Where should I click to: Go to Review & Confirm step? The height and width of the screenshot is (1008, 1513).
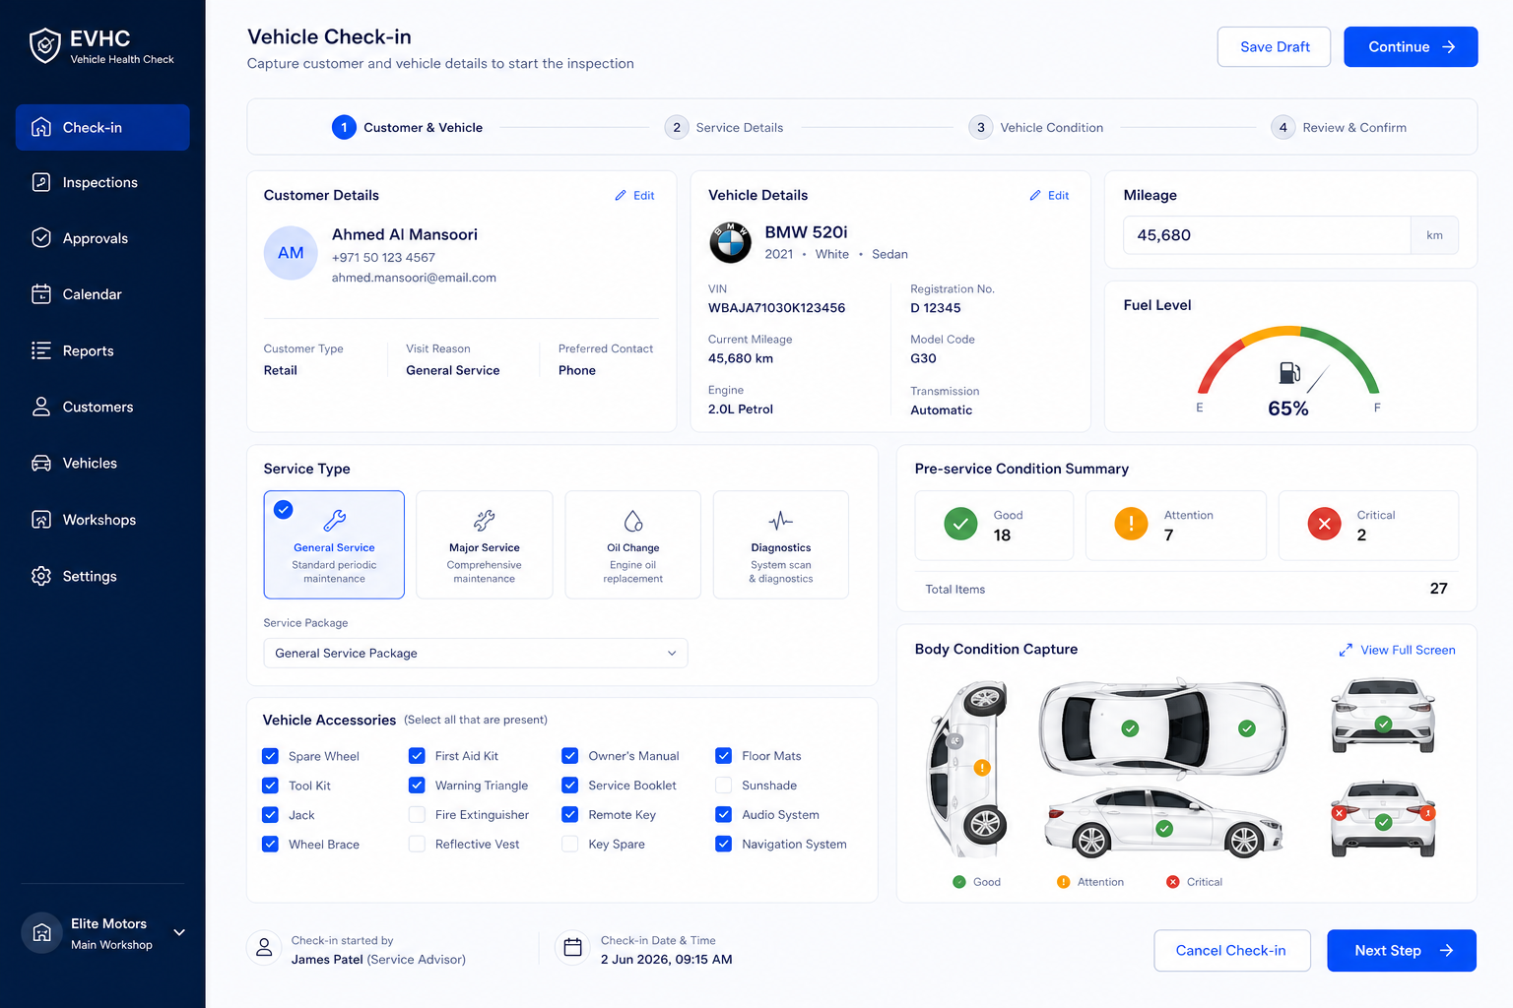[x=1339, y=128]
